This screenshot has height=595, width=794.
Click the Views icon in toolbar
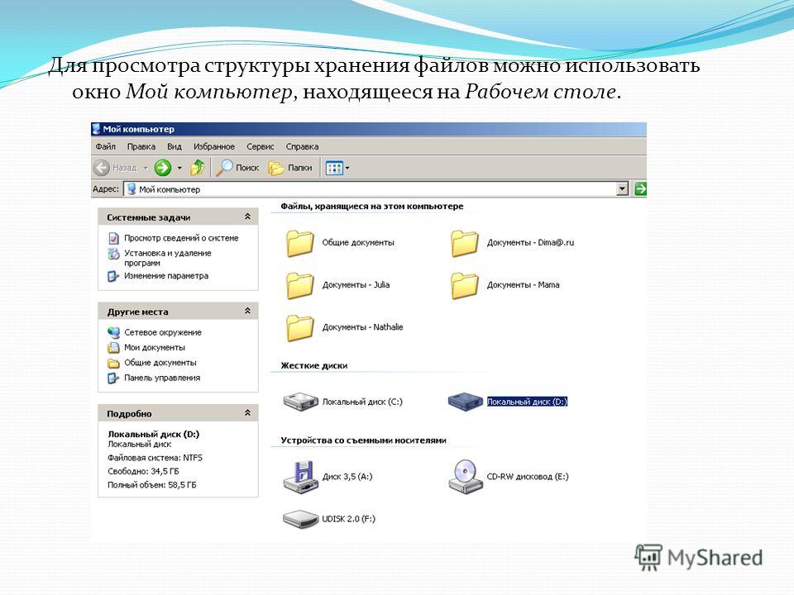(x=334, y=168)
